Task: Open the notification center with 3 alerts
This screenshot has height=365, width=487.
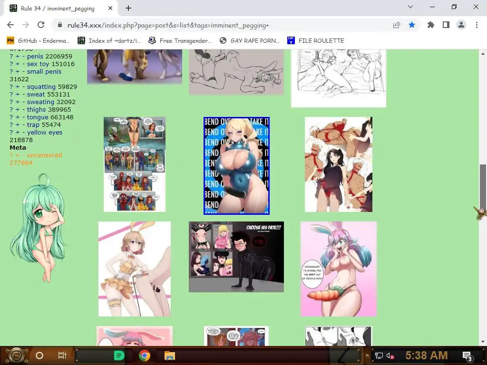Action: [467, 356]
